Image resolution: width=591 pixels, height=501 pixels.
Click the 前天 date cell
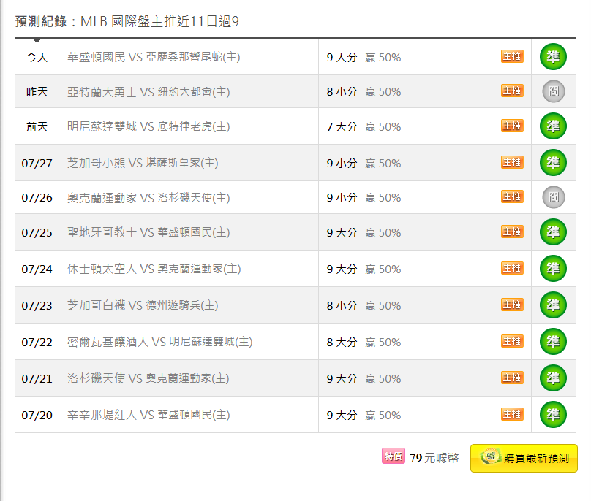tap(37, 126)
